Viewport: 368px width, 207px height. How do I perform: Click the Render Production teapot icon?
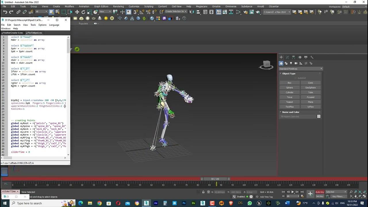pos(258,12)
